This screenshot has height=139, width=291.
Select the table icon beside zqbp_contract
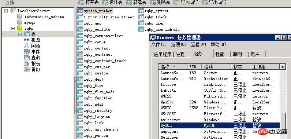pyautogui.click(x=80, y=54)
